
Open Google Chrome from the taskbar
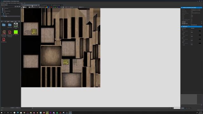click(x=24, y=113)
